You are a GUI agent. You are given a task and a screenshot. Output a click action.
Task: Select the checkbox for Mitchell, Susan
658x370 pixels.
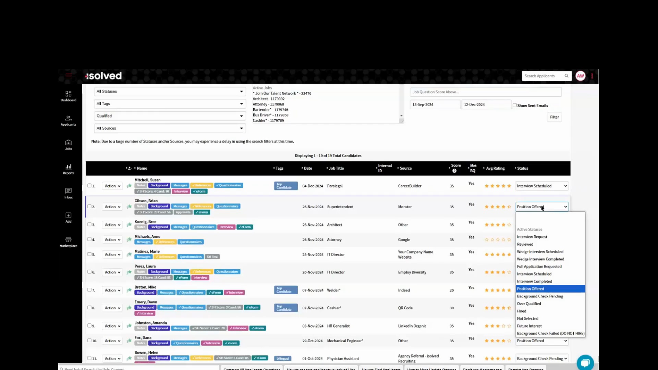[x=89, y=185]
